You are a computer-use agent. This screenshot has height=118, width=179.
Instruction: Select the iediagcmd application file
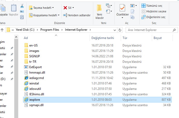point(37,78)
